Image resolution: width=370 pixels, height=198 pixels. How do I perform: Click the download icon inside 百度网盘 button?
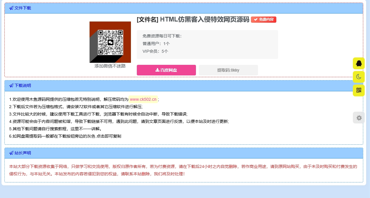click(157, 70)
